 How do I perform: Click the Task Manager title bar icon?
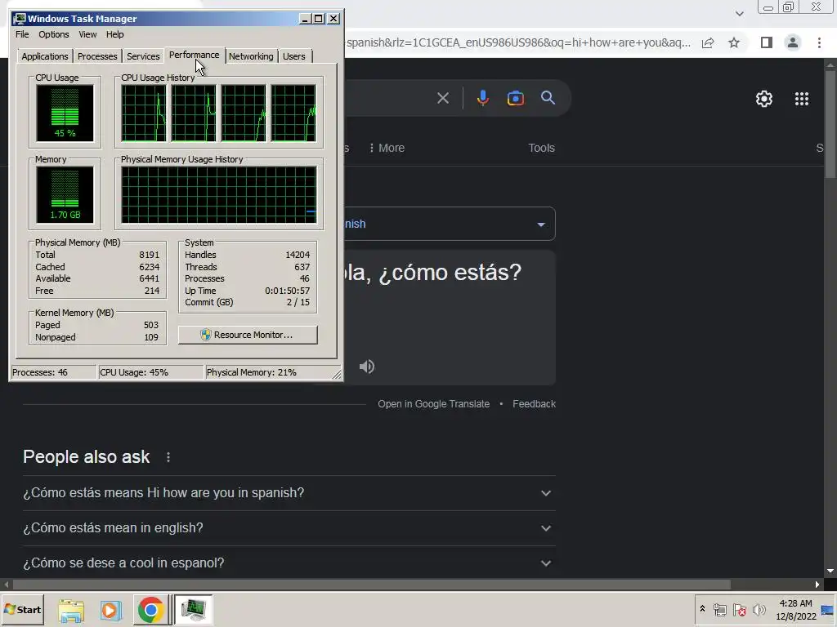point(20,19)
